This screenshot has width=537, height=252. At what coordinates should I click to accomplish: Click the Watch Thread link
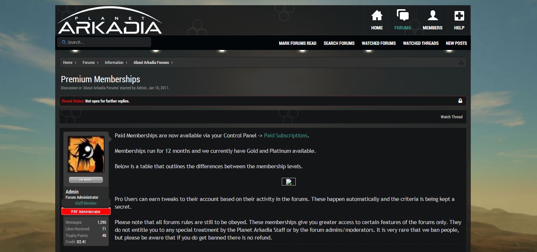(451, 117)
